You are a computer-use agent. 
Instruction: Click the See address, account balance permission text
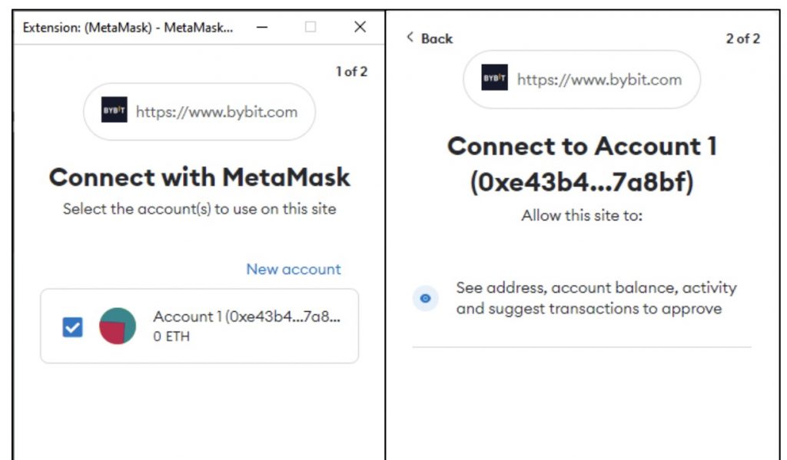(x=596, y=298)
